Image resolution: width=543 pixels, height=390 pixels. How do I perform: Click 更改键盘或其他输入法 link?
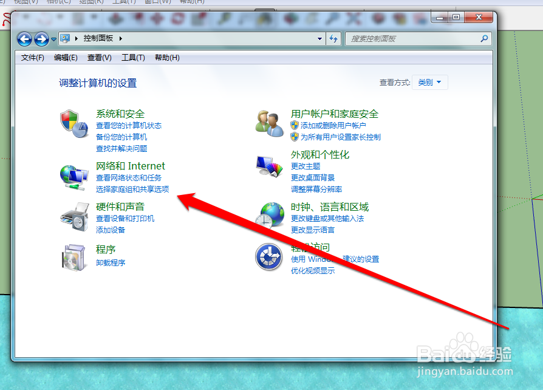click(327, 219)
